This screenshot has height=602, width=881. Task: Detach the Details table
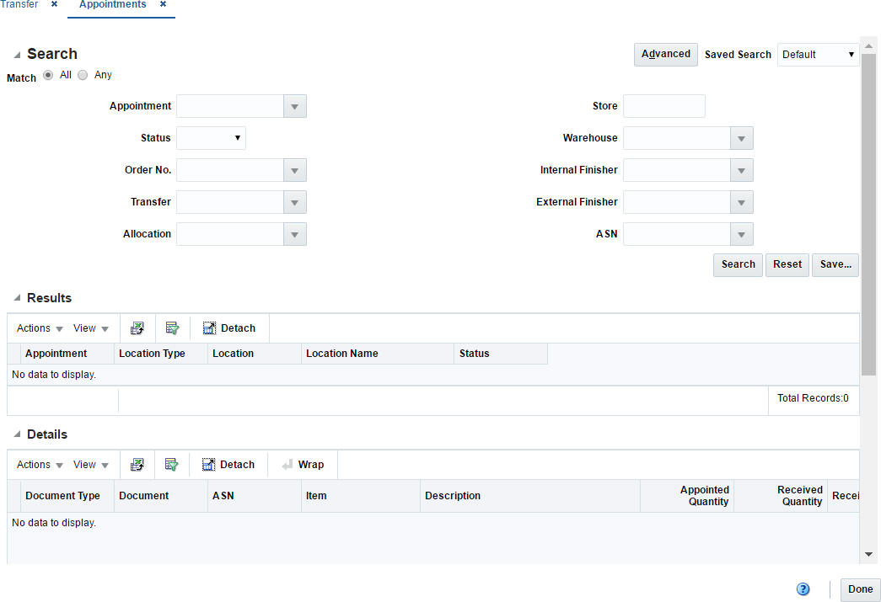point(228,465)
